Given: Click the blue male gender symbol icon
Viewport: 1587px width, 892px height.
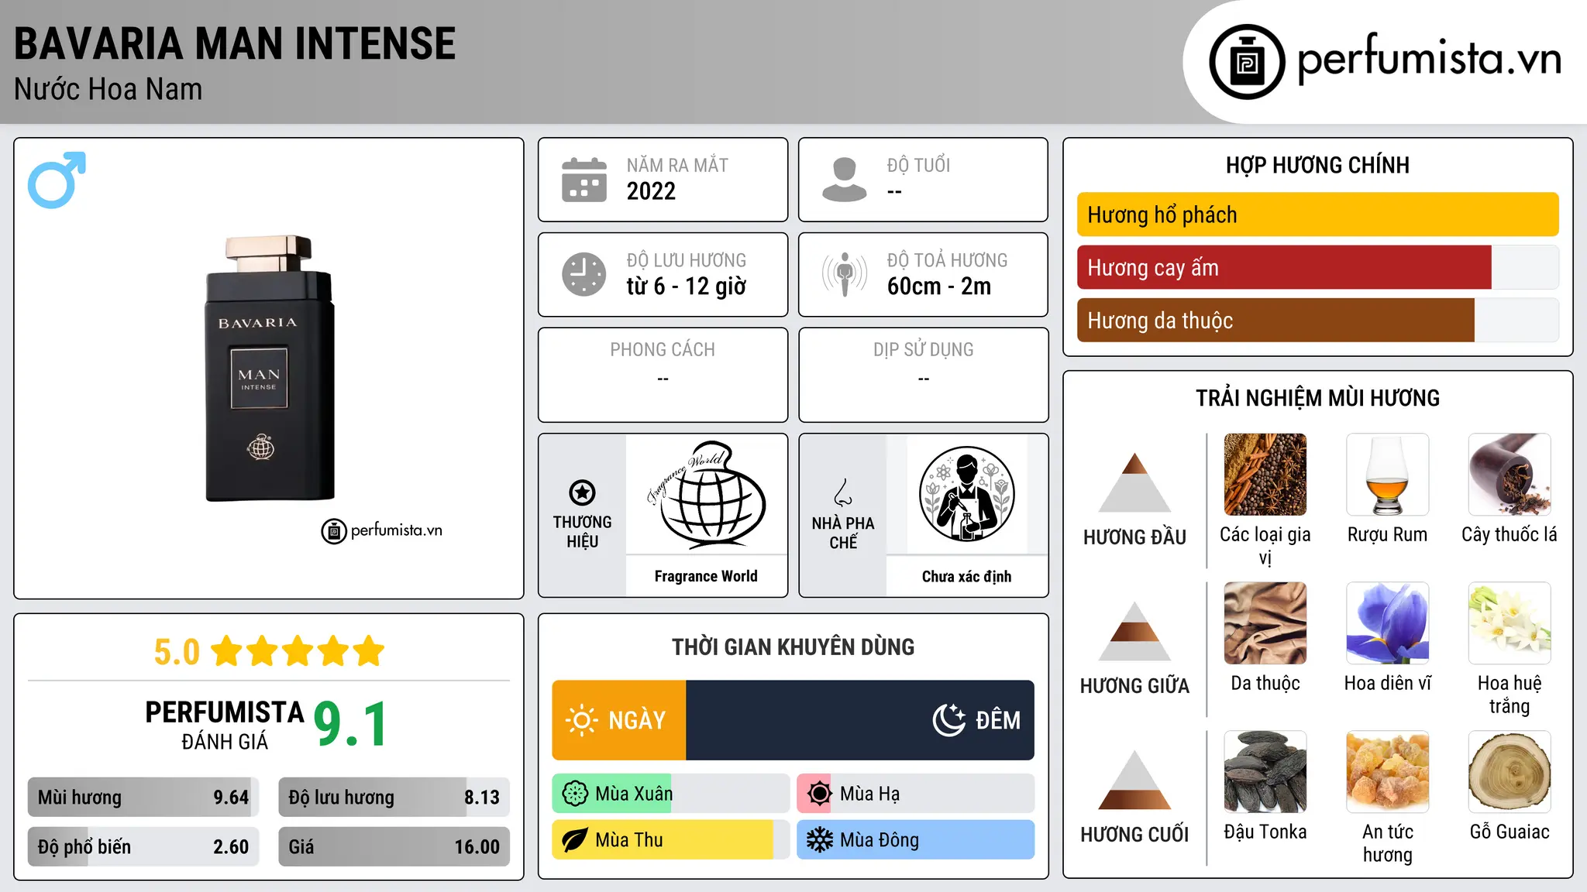Looking at the screenshot, I should click(x=57, y=180).
